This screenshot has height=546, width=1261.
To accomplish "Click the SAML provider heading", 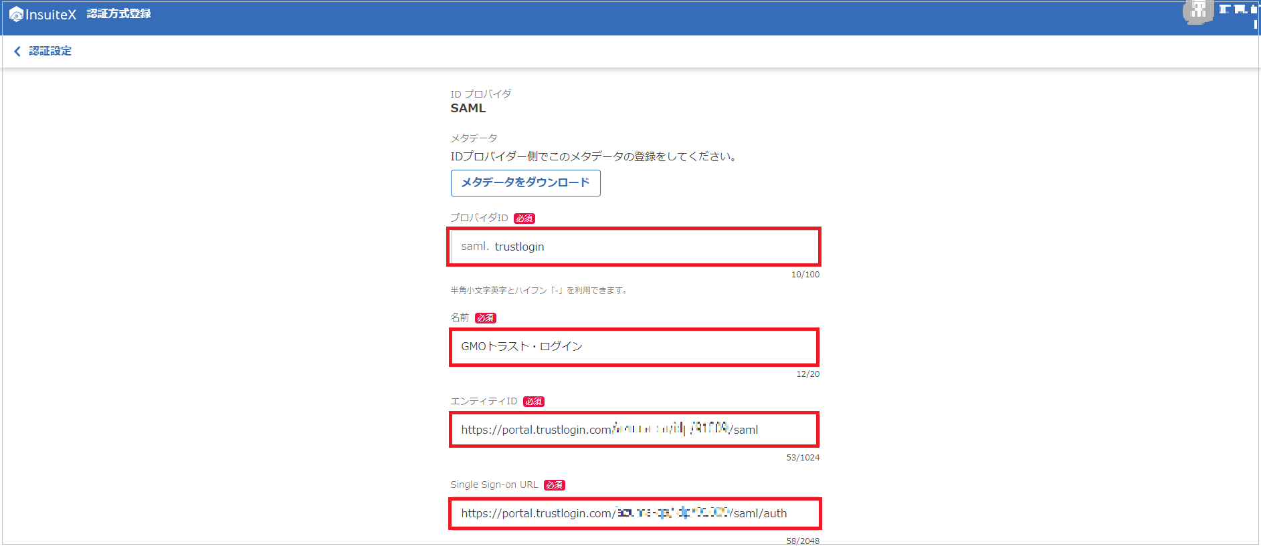I will click(468, 108).
